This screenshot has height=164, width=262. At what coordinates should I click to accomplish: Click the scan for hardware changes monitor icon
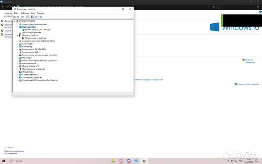(x=41, y=17)
